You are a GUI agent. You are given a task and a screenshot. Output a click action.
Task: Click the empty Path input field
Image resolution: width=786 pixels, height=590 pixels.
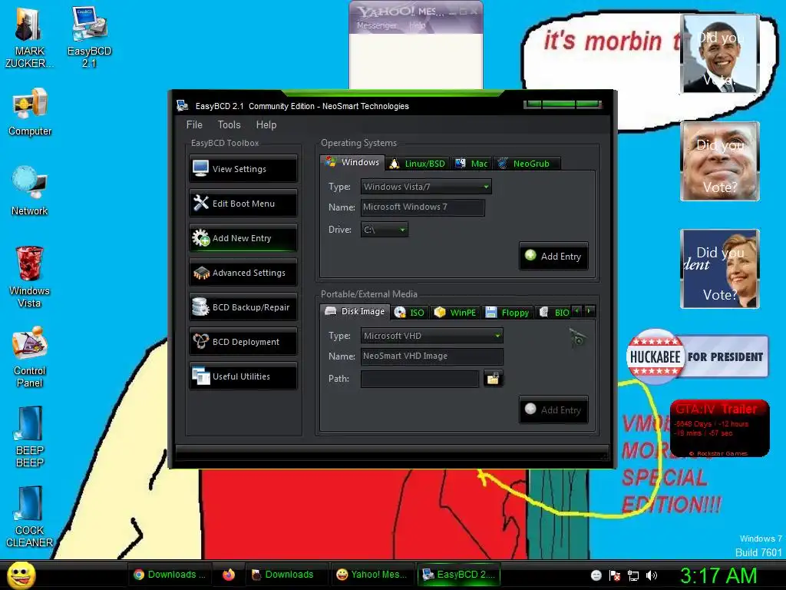click(x=420, y=379)
